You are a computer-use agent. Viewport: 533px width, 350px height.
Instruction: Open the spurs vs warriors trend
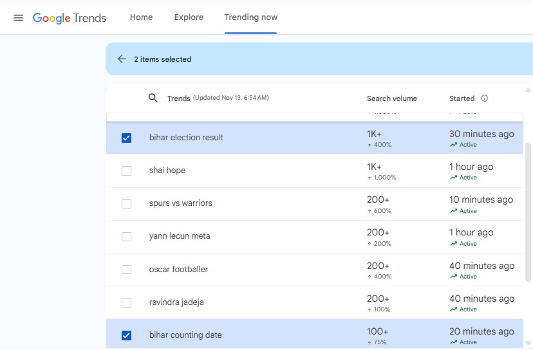[x=180, y=203]
